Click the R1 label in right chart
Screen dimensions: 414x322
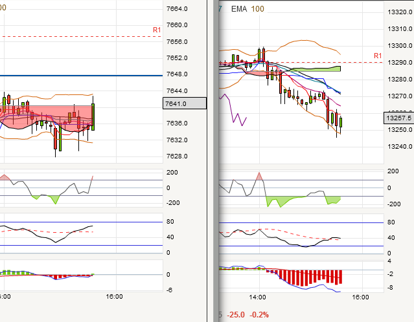378,56
